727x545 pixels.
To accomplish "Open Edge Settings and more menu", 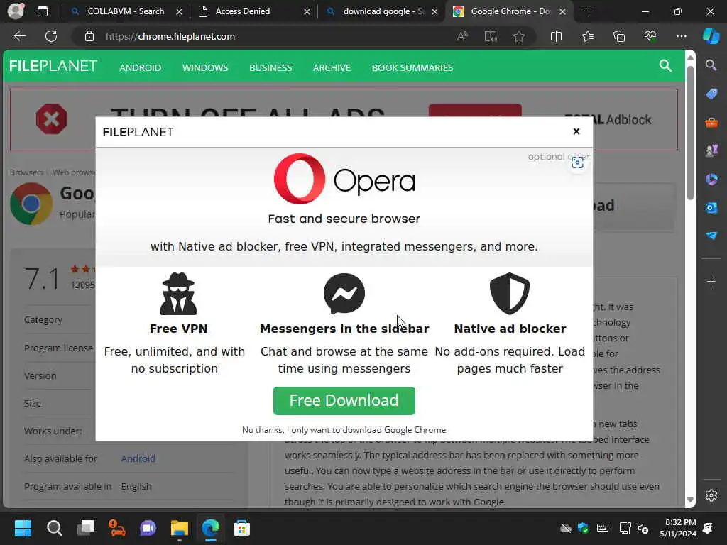I will [681, 36].
